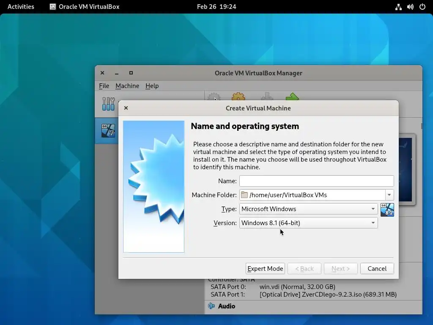
Task: Open the Machine menu
Action: tap(127, 85)
